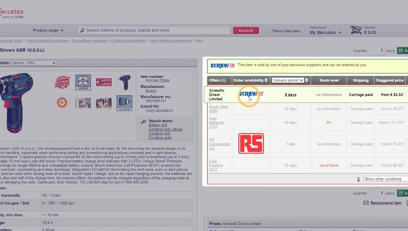Click the red Search button
Viewport: 408px width, 231px height.
246,31
